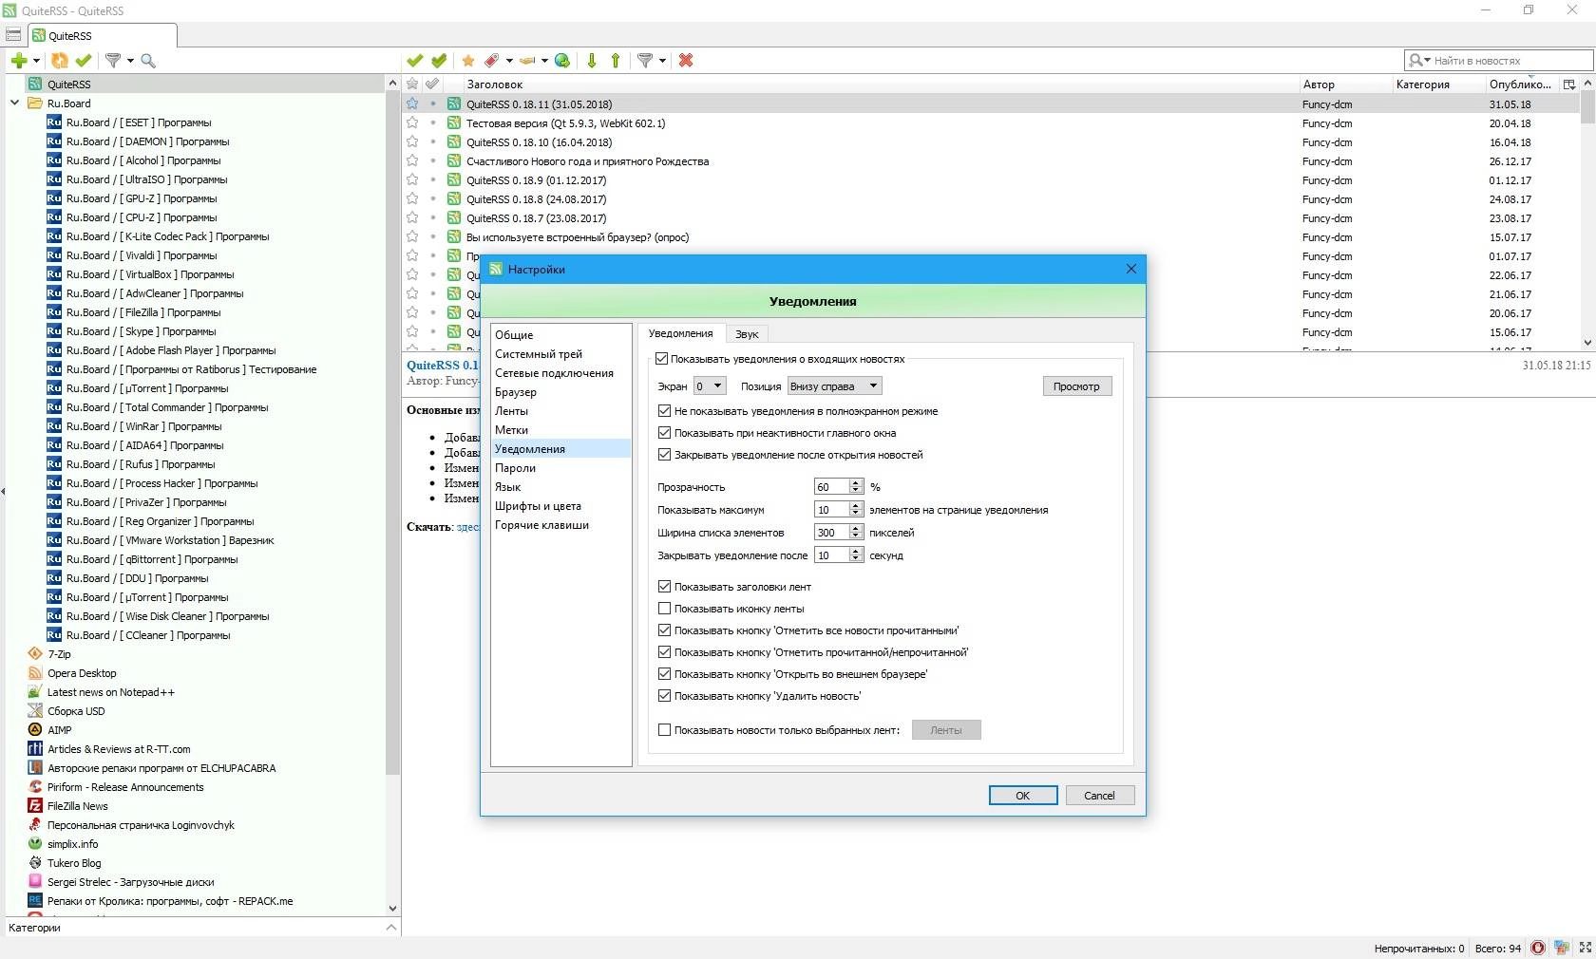Increase transparency value with stepper up

(856, 483)
